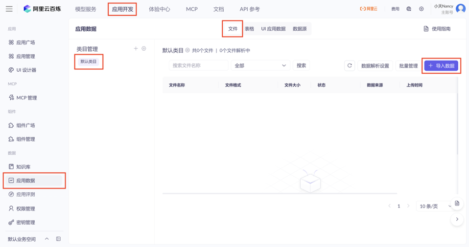The height and width of the screenshot is (247, 469).
Task: Focus the 搜索文件名称 input field
Action: 199,65
